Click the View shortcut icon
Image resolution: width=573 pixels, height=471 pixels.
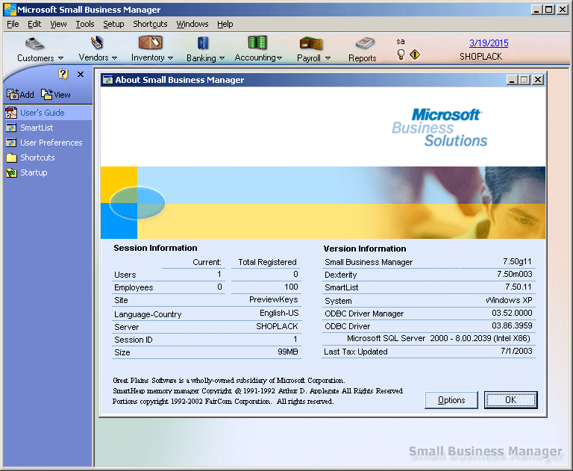click(x=46, y=94)
